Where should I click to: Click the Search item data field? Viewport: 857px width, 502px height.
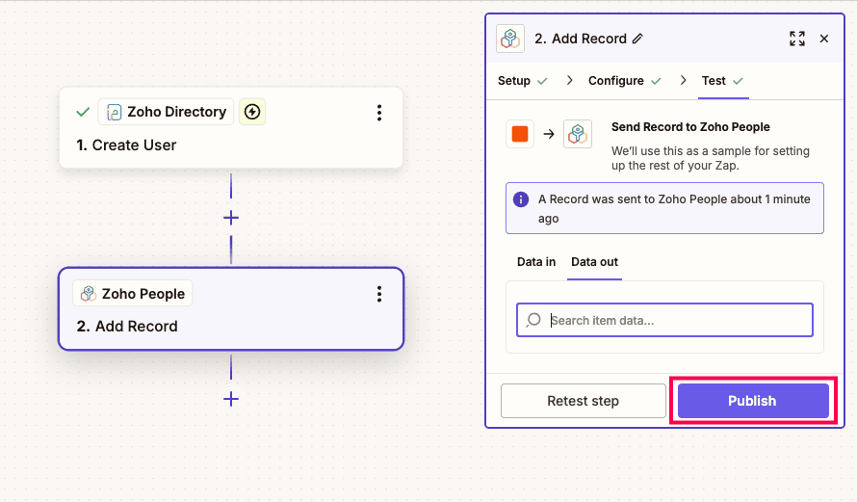click(674, 320)
